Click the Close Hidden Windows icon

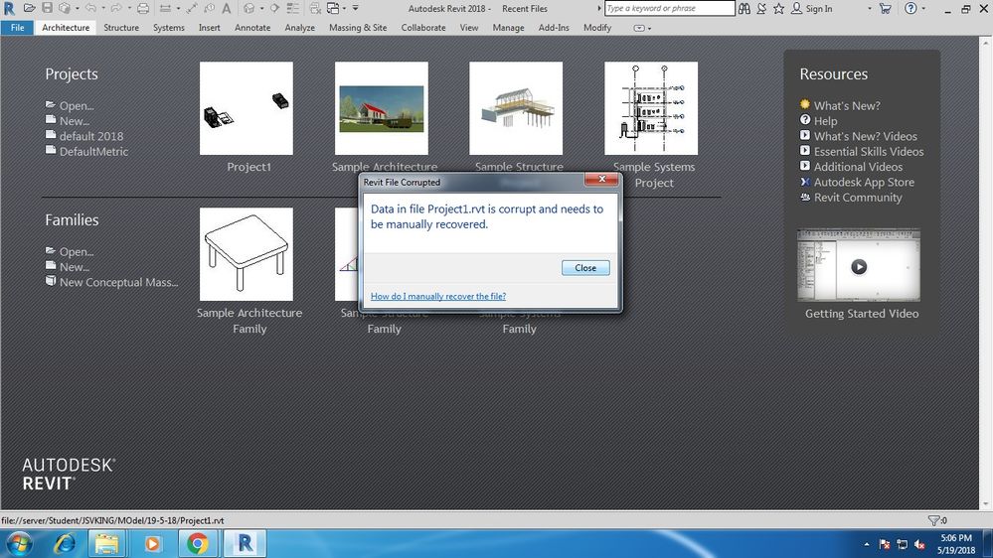coord(315,8)
